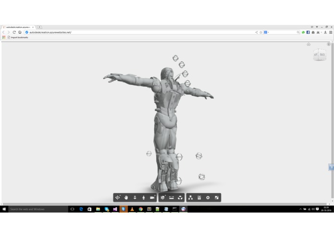
Task: Open the browser home page
Action: (20, 32)
